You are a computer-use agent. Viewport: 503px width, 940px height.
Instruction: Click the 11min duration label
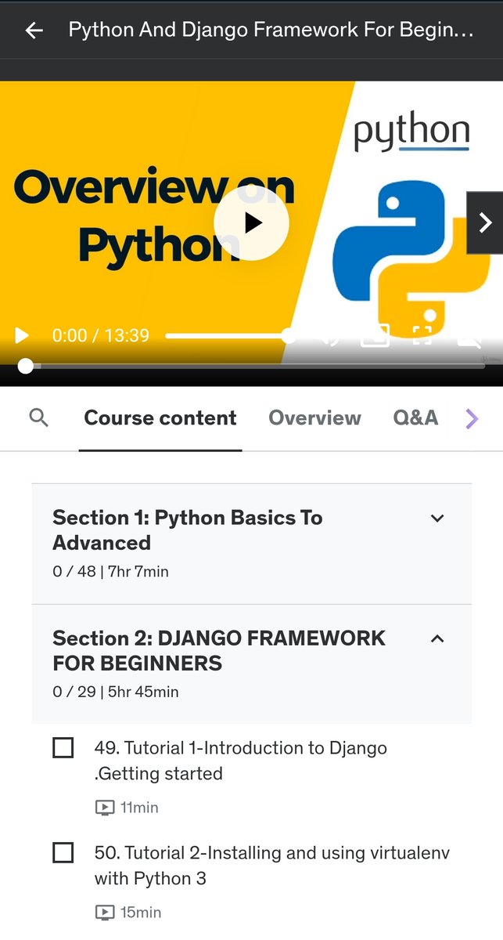139,808
